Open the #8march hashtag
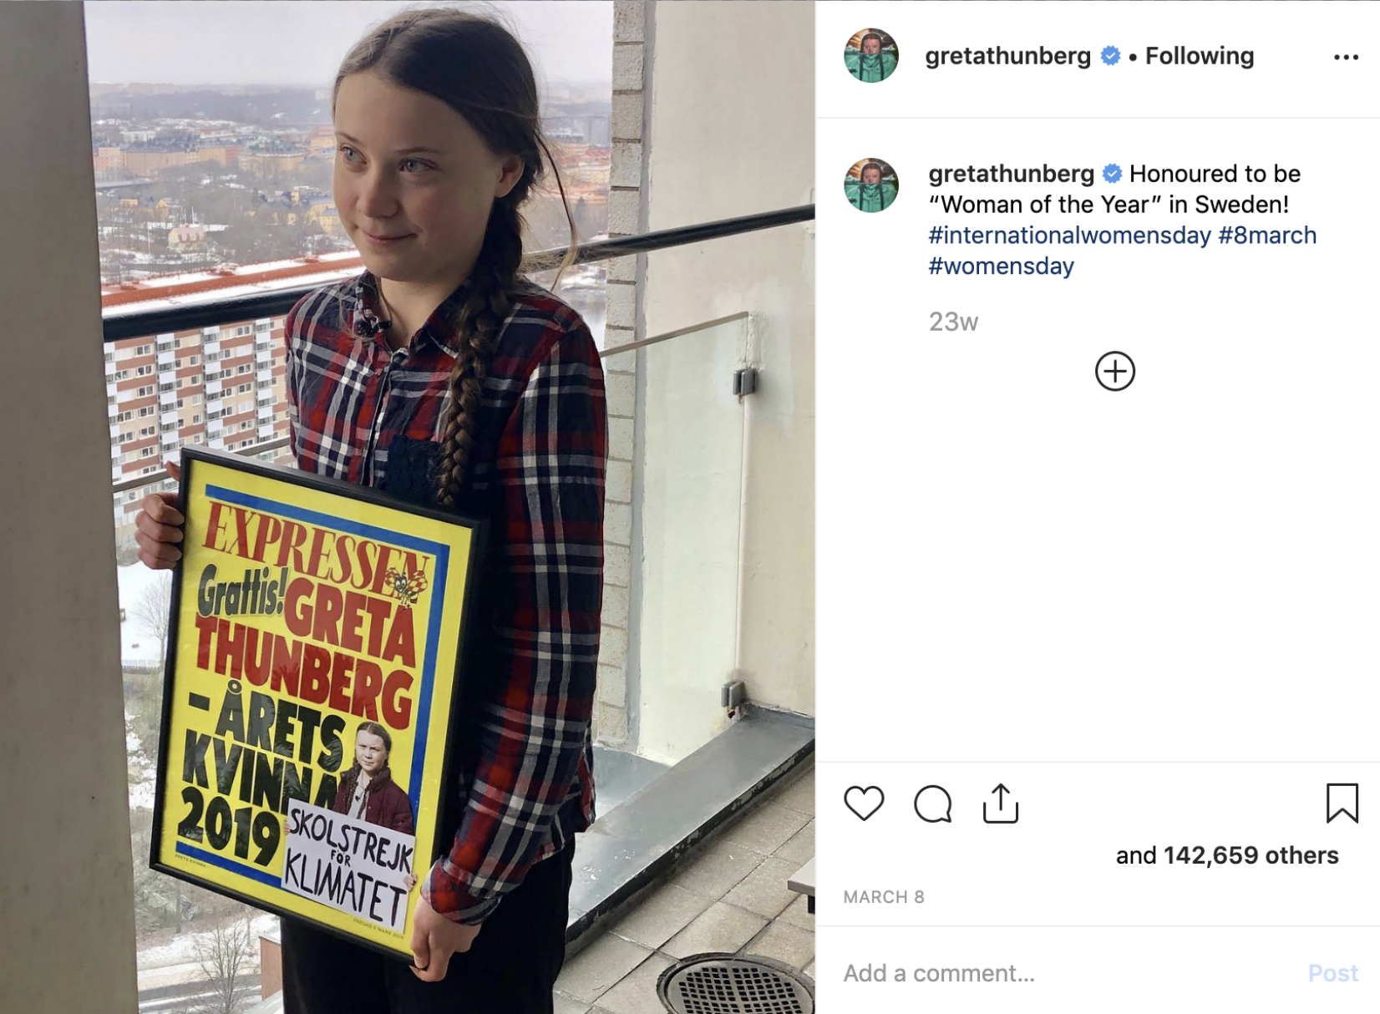Screen dimensions: 1380x1014 [x=1267, y=236]
